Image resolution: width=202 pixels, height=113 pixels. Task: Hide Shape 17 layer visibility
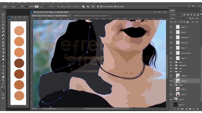[x=171, y=81]
